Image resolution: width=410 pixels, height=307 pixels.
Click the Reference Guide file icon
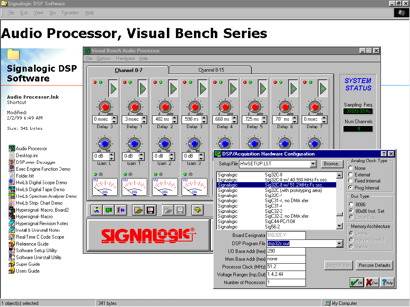(12, 244)
